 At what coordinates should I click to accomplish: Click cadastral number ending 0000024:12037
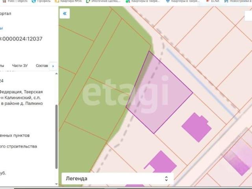(21, 39)
